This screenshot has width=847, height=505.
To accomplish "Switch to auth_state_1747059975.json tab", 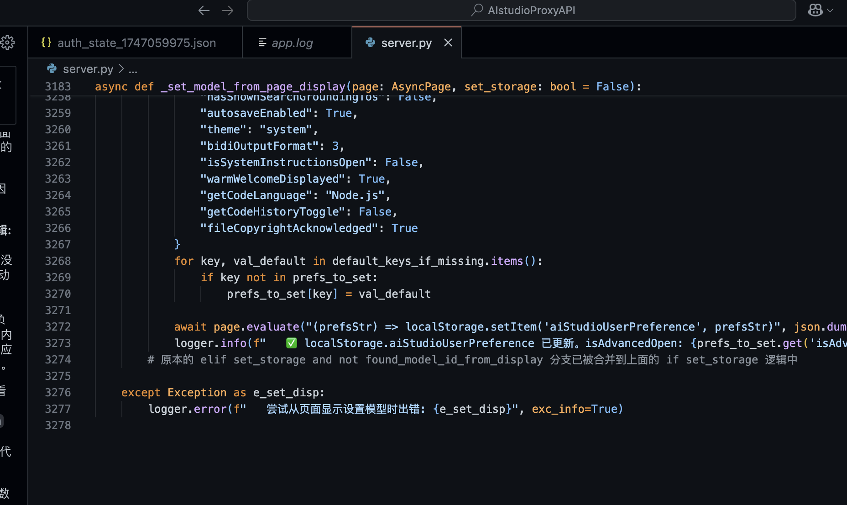I will coord(135,43).
